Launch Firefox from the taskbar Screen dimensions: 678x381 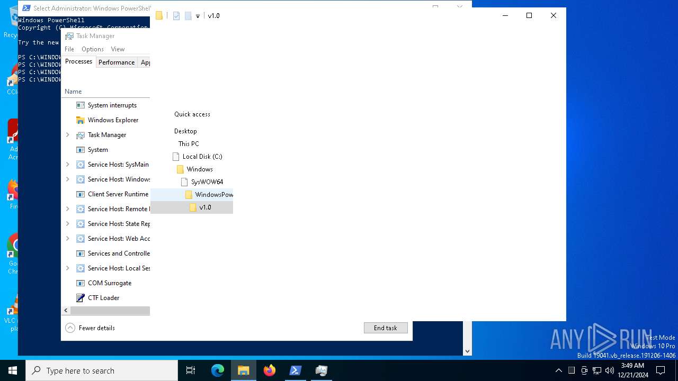(x=270, y=370)
